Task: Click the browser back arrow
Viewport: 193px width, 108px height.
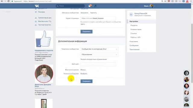Action: (2, 1)
